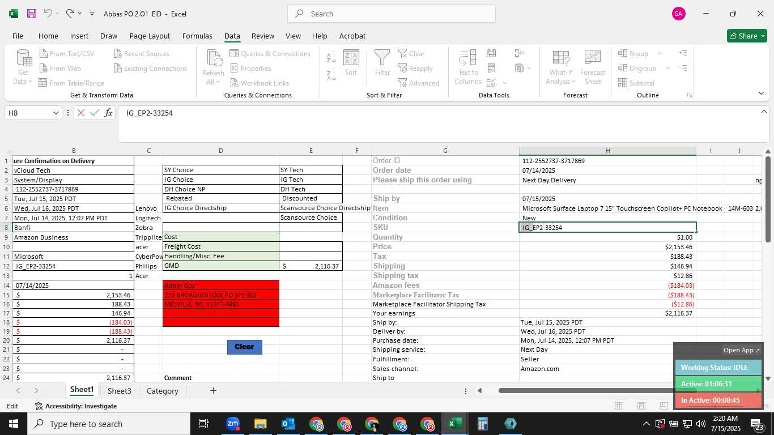
Task: Open Queries & Connections pane
Action: pos(270,54)
